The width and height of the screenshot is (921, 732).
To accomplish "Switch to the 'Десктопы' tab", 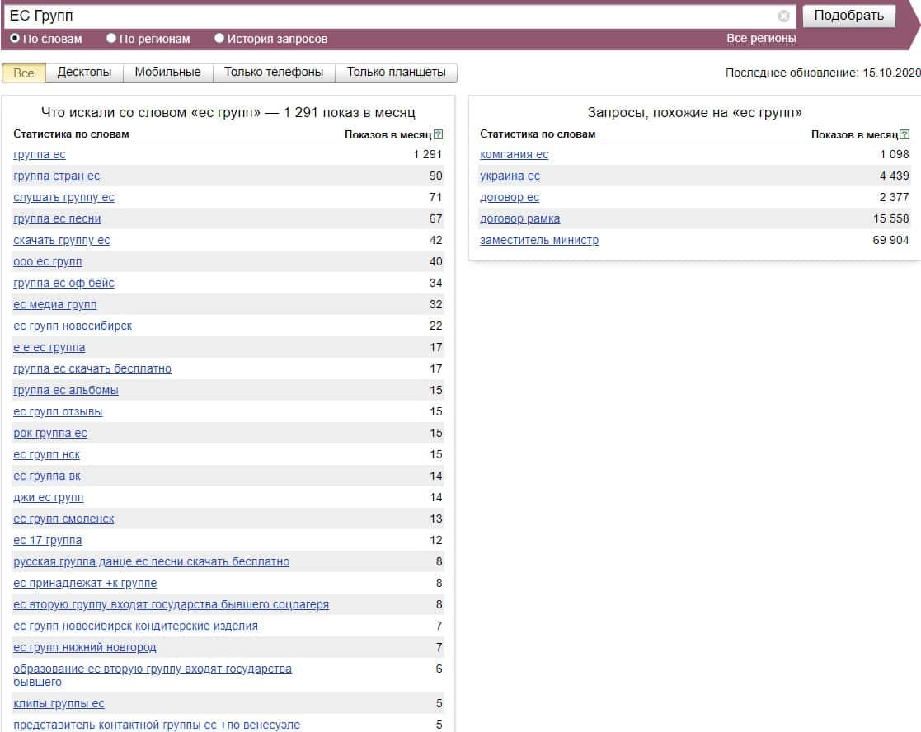I will click(84, 73).
